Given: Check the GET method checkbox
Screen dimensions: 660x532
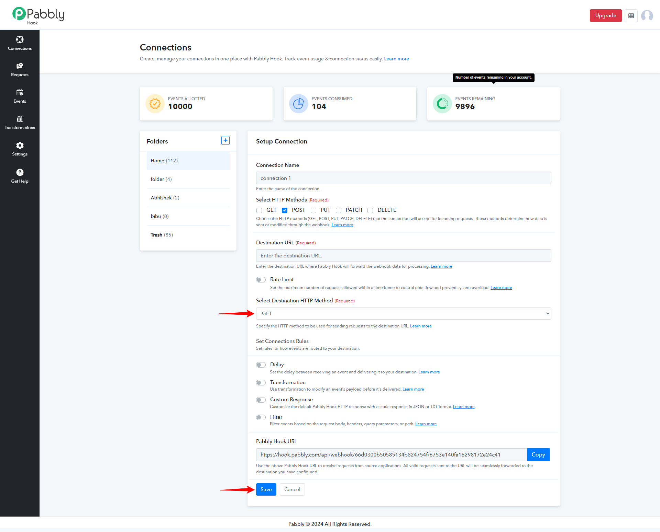Looking at the screenshot, I should coord(259,210).
